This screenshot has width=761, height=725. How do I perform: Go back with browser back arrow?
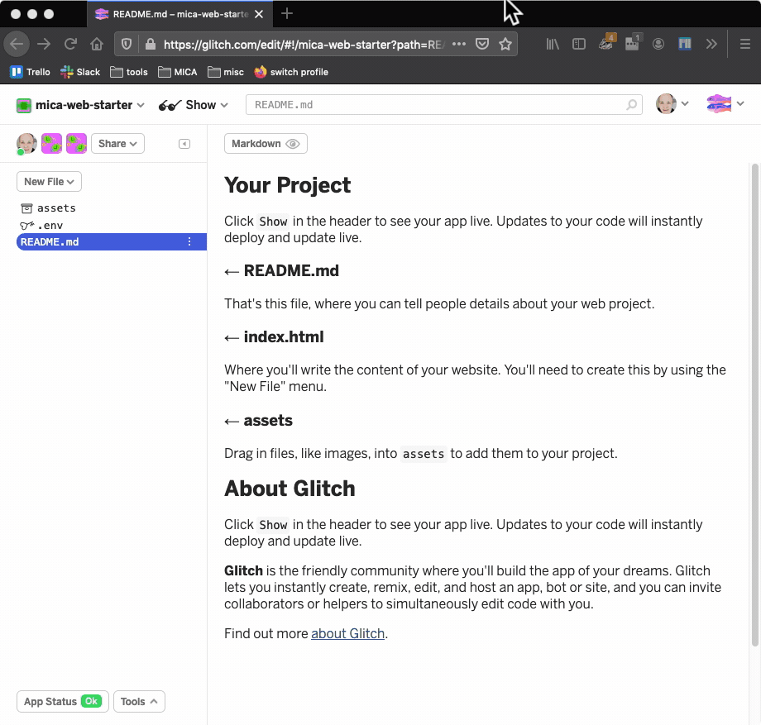pos(17,44)
